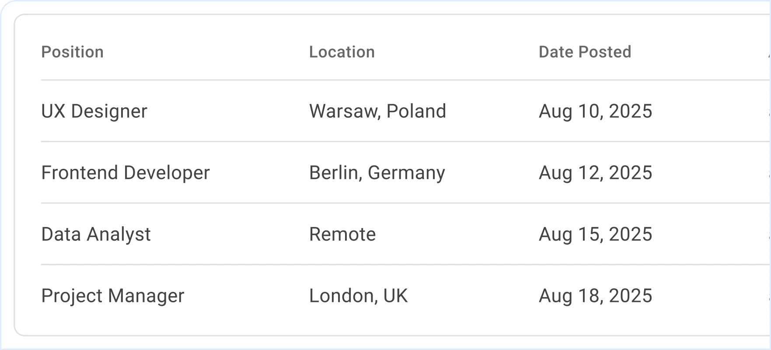
Task: Click the Aug 18, 2025 date cell
Action: pos(595,296)
